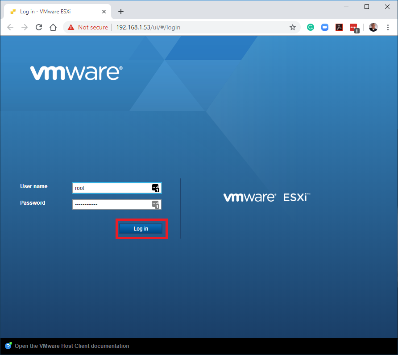Bookmark this page with the star icon
398x355 pixels.
click(293, 27)
